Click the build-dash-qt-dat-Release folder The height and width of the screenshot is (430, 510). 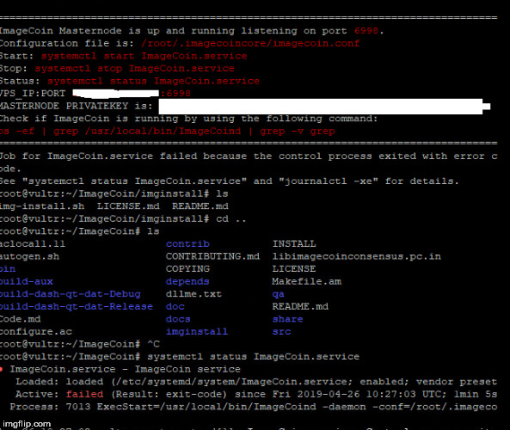click(77, 307)
